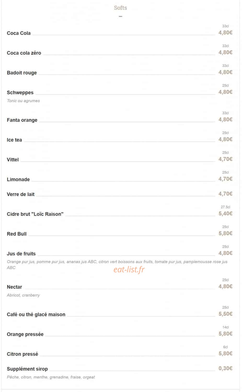
Task: Select Supplément sirop entry
Action: pos(27,369)
